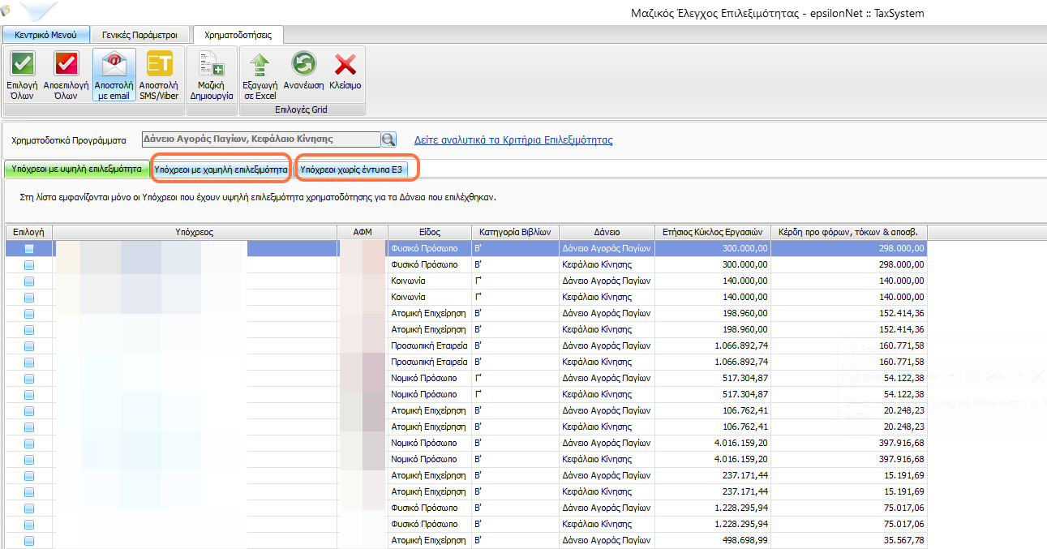The width and height of the screenshot is (1047, 549).
Task: Click 152.414,36 cell in Κεφάλαιο Κίνησης row
Action: 849,329
